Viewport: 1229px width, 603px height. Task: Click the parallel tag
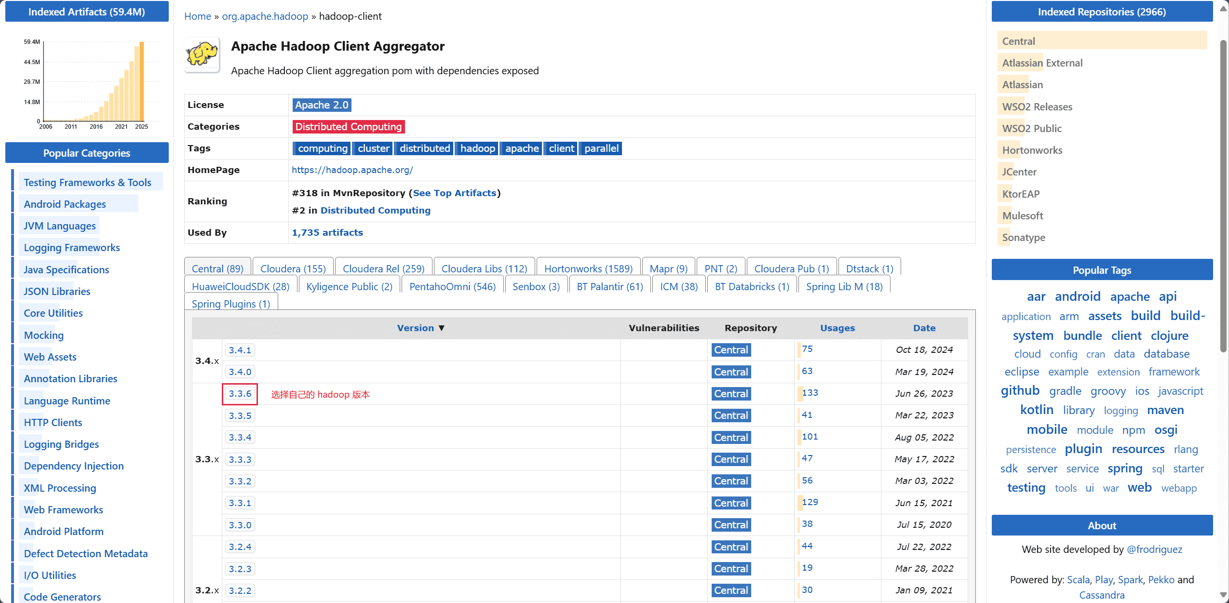click(x=601, y=148)
